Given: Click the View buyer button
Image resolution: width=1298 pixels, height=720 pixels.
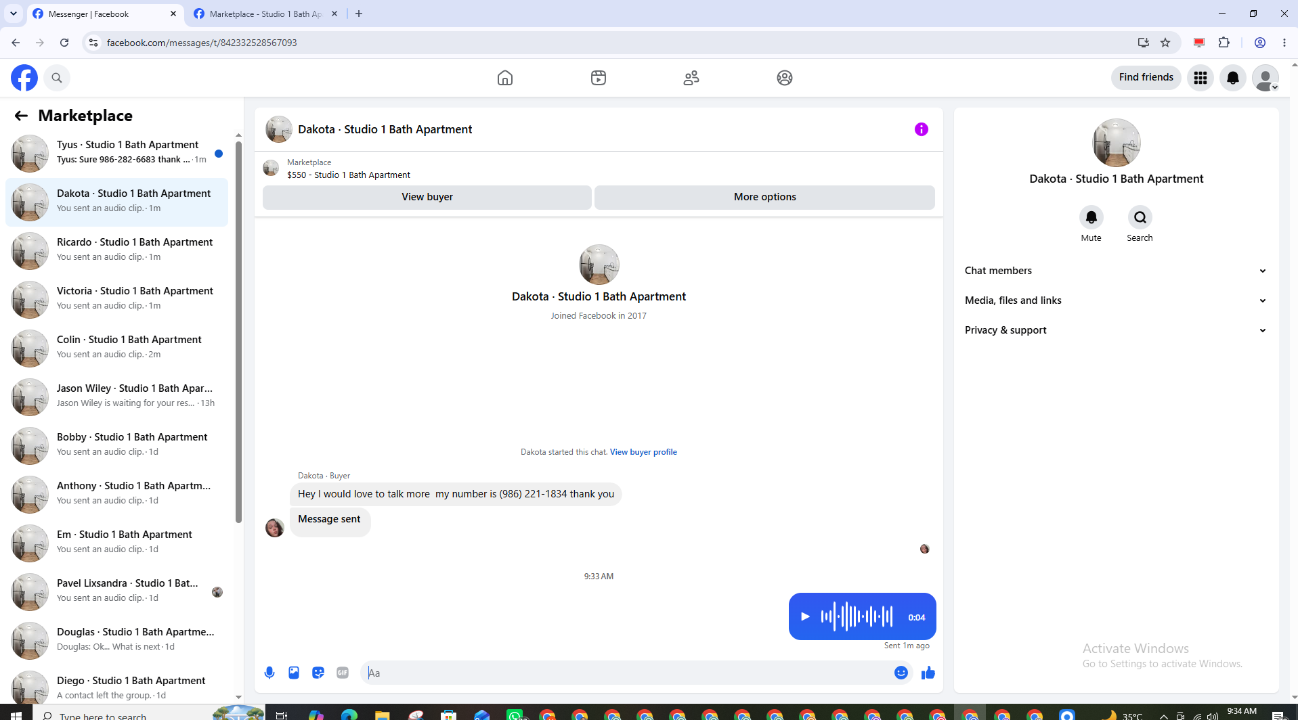Looking at the screenshot, I should pos(427,197).
